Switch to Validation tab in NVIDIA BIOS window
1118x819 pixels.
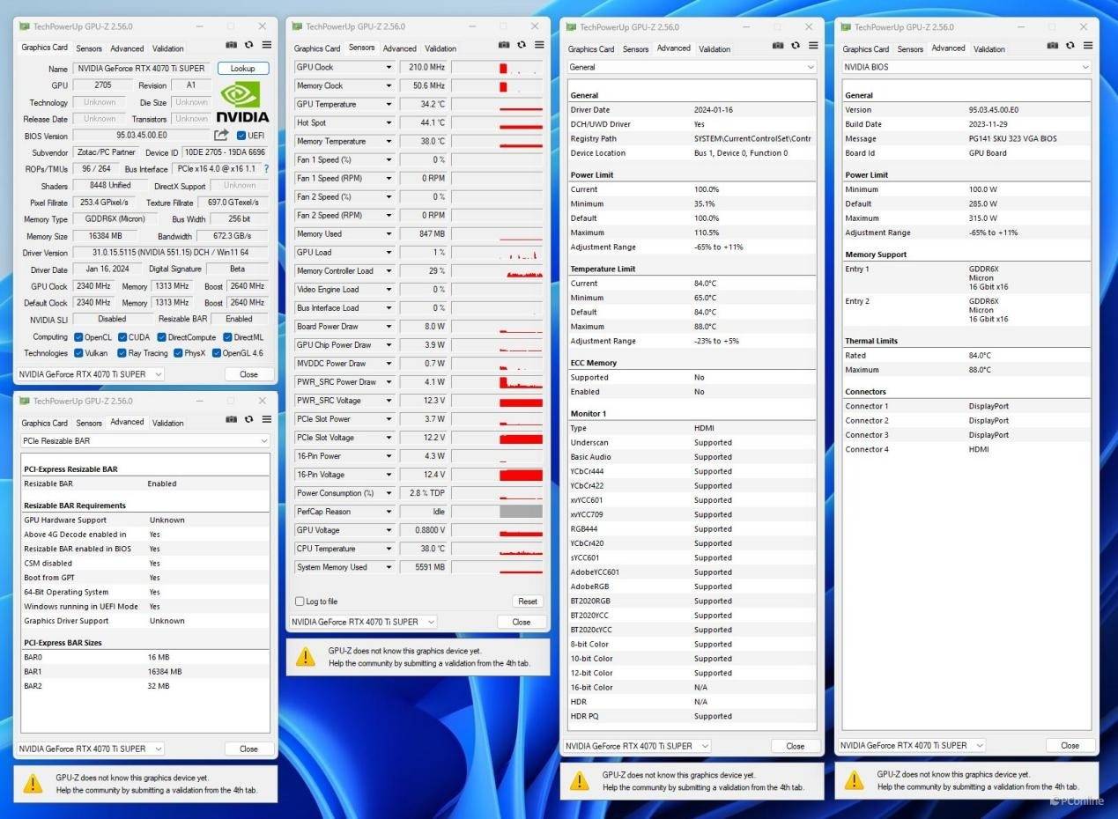pos(989,49)
